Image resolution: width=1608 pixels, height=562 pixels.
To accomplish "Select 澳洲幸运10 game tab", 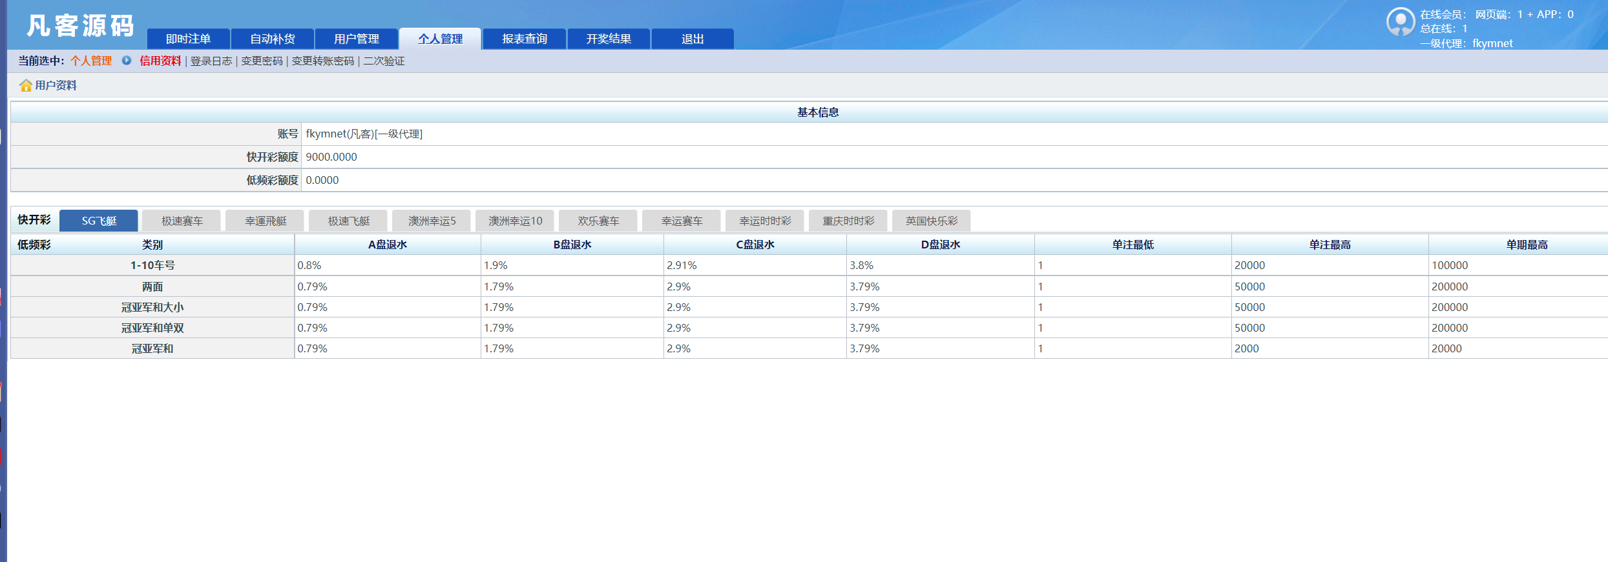I will click(516, 221).
